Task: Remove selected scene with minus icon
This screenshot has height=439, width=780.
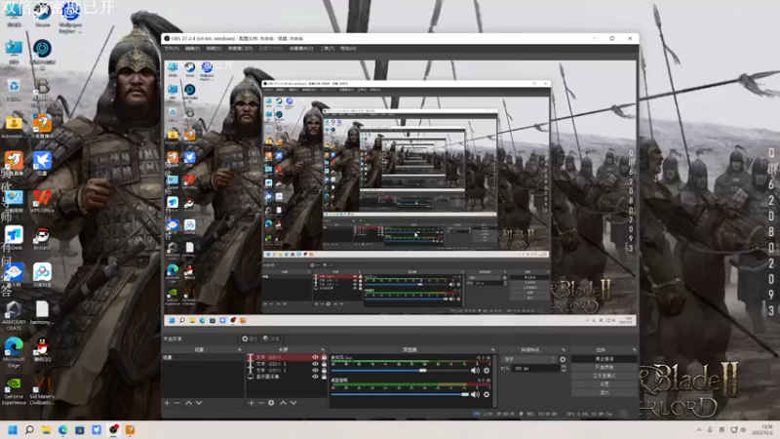Action: click(x=176, y=403)
